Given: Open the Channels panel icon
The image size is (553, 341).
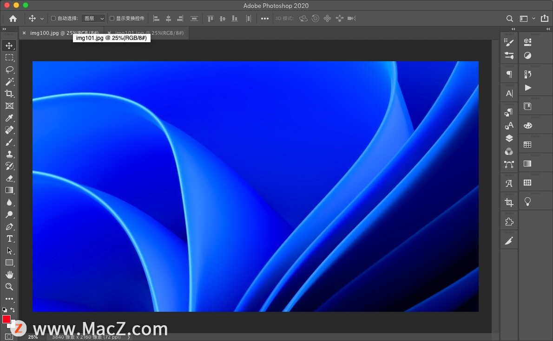Looking at the screenshot, I should point(509,151).
